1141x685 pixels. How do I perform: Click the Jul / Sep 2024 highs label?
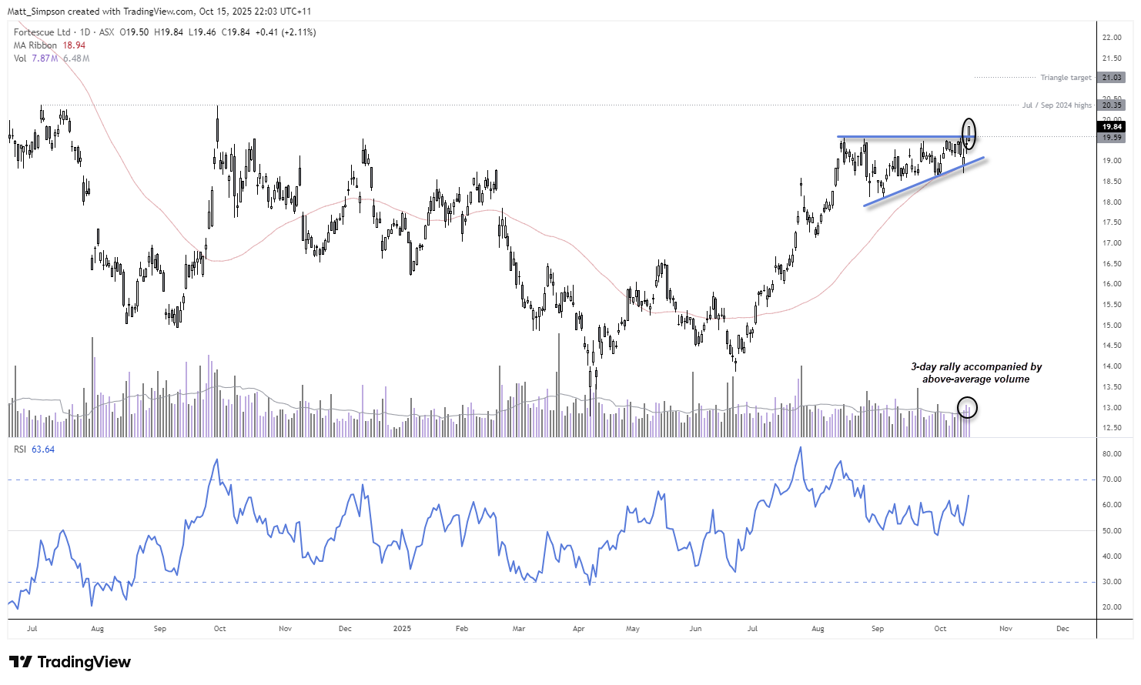[x=1056, y=105]
